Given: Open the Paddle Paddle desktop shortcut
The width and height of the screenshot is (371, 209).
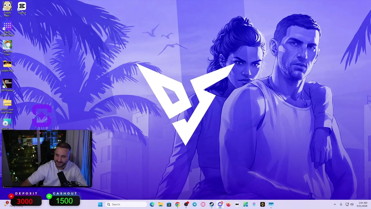Looking at the screenshot, I should click(x=7, y=9).
